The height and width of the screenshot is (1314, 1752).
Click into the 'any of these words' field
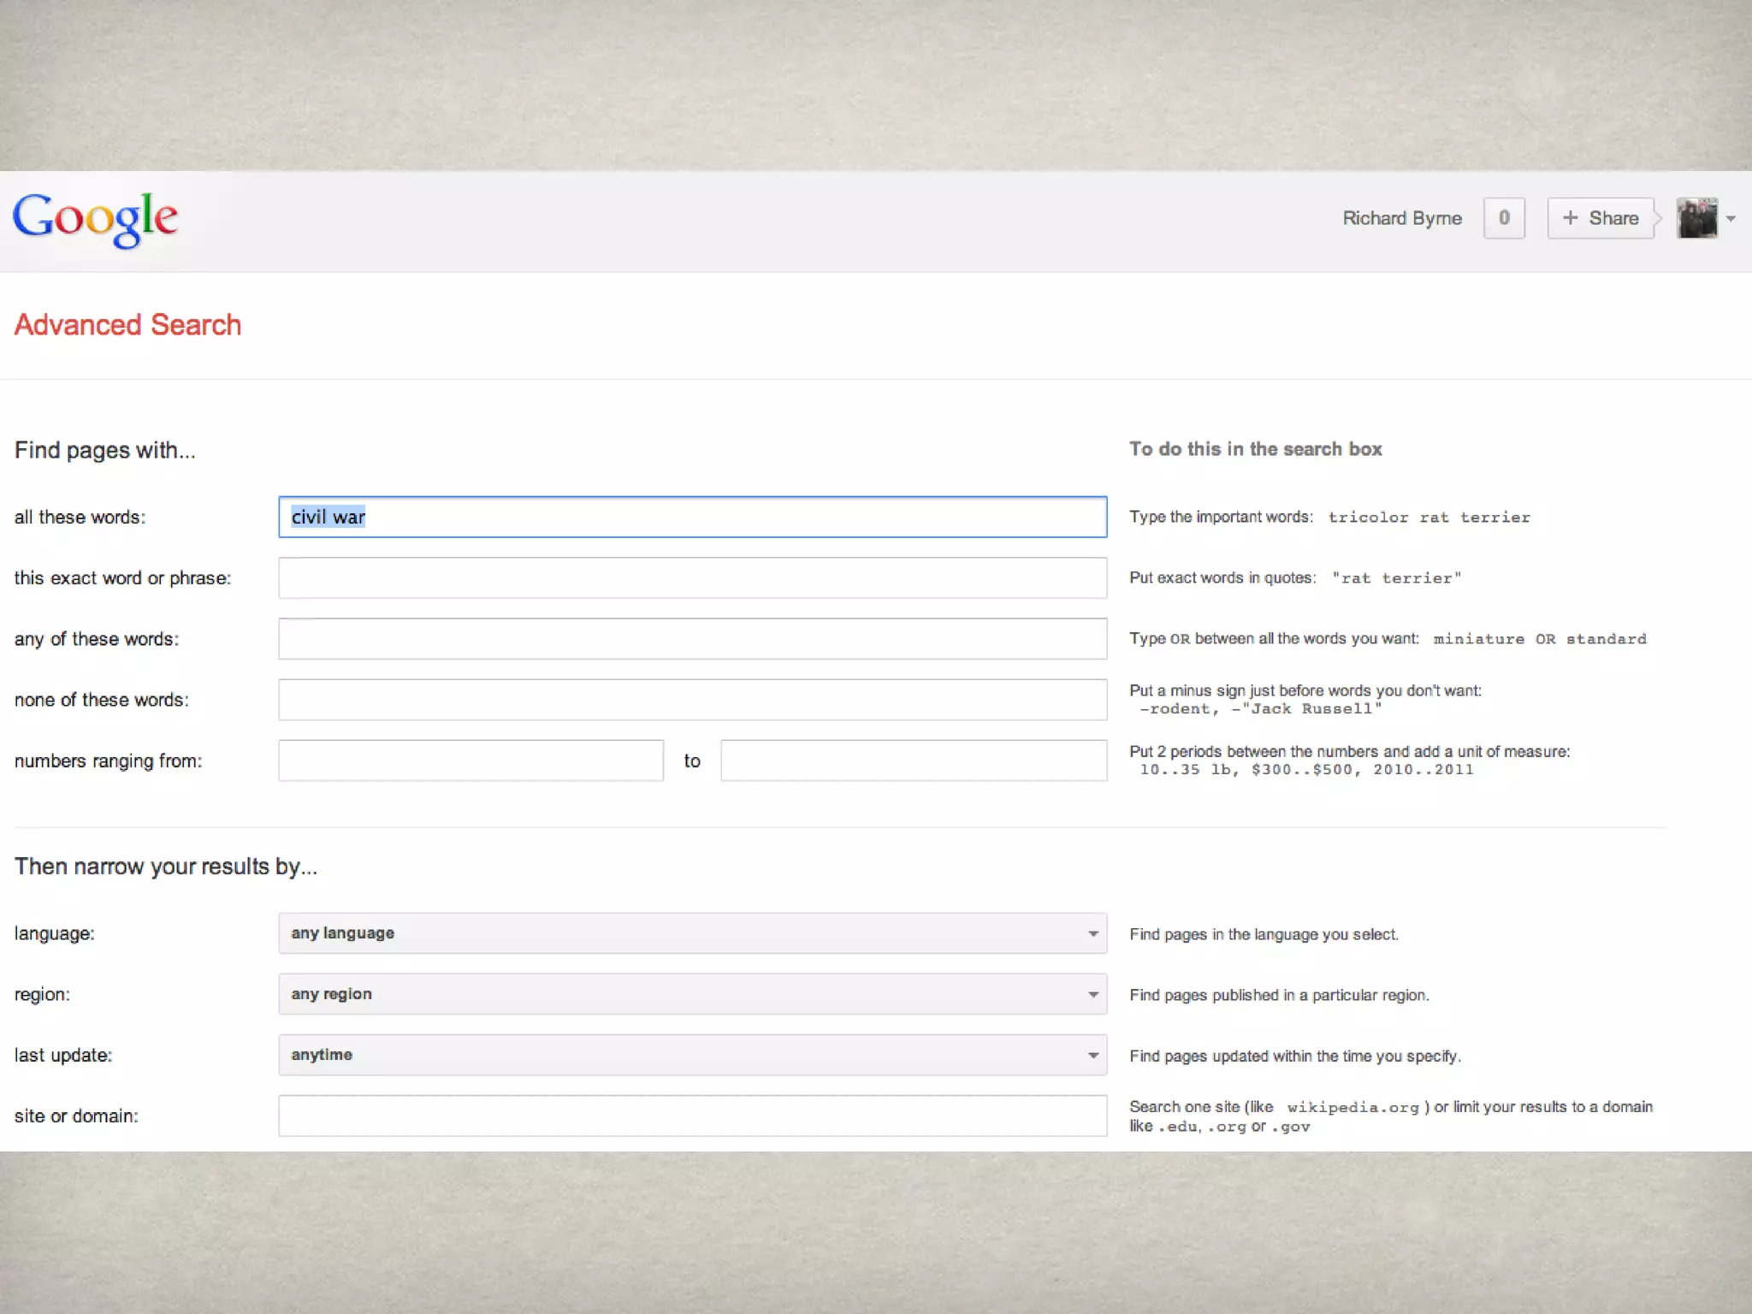[692, 639]
